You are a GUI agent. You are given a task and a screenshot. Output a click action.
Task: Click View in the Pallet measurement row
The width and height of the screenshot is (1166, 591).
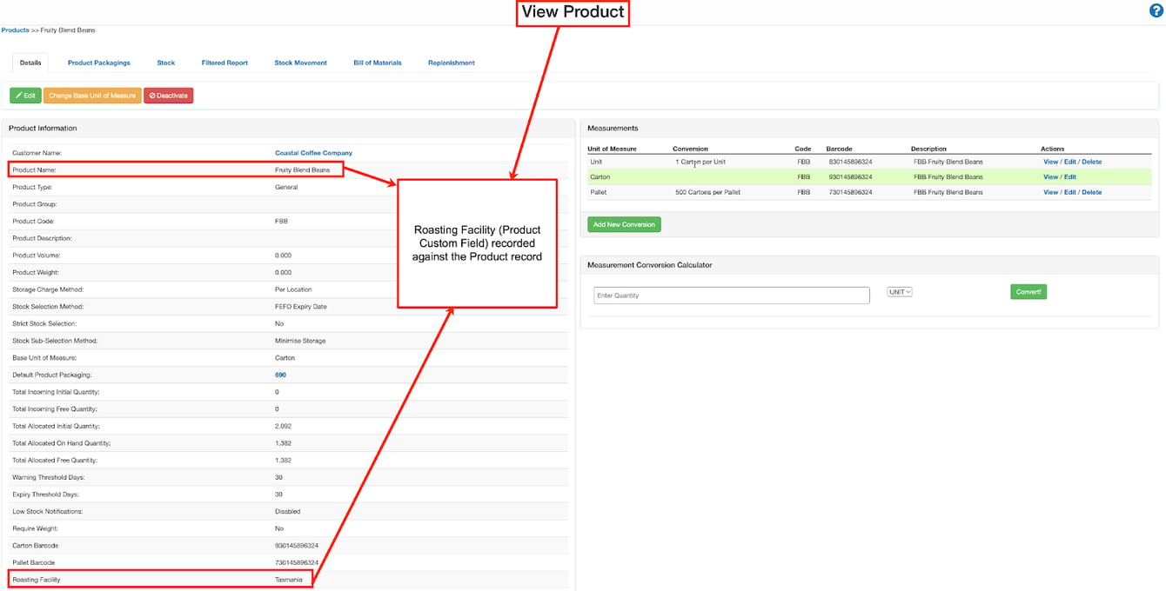pos(1050,192)
